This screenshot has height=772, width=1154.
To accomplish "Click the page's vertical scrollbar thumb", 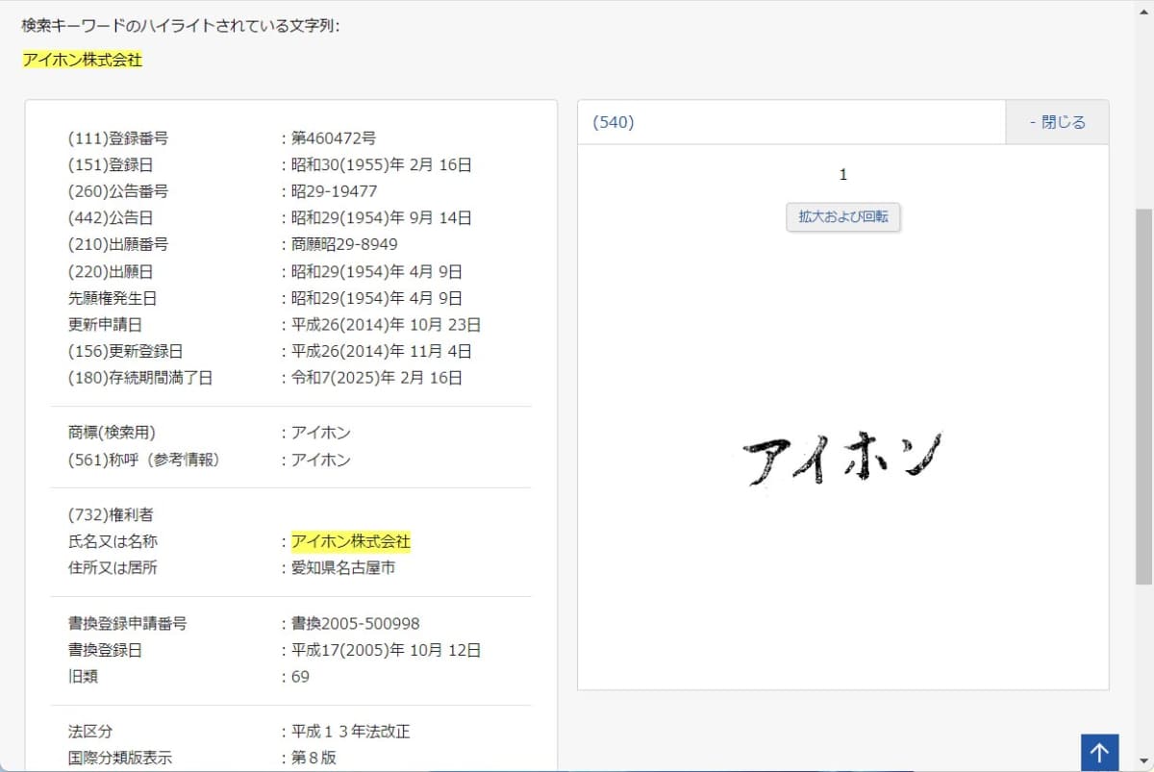I will 1144,396.
